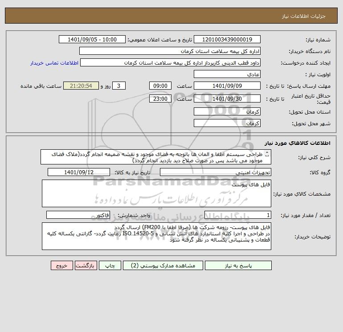Click the 'اطلاعات کالاهای مورد نیاز' section heading
This screenshot has width=343, height=332.
(x=298, y=143)
